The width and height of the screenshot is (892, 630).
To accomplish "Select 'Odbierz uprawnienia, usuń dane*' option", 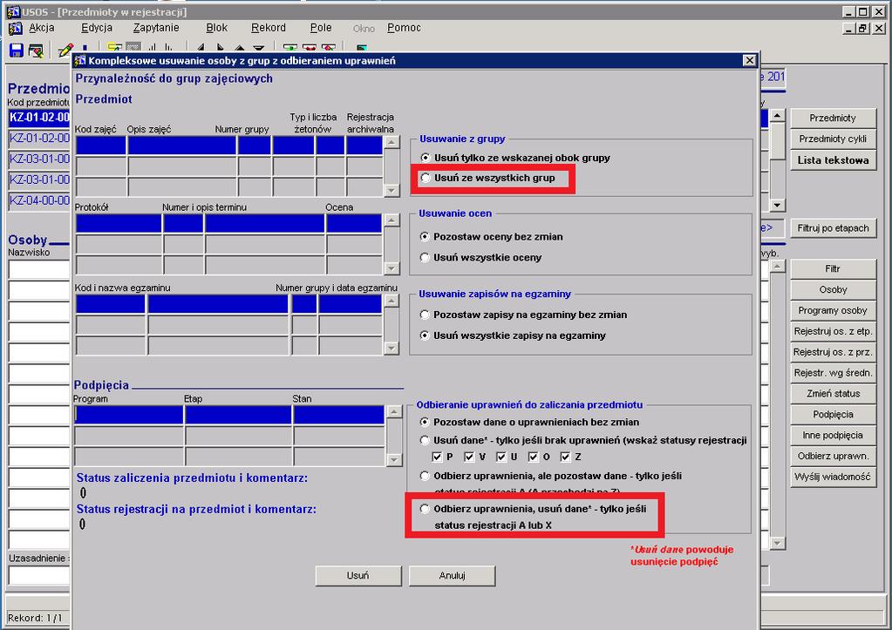I will (425, 509).
